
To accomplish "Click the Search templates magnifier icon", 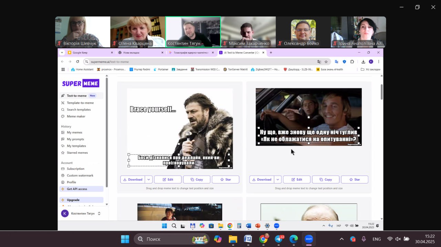I will click(x=63, y=110).
